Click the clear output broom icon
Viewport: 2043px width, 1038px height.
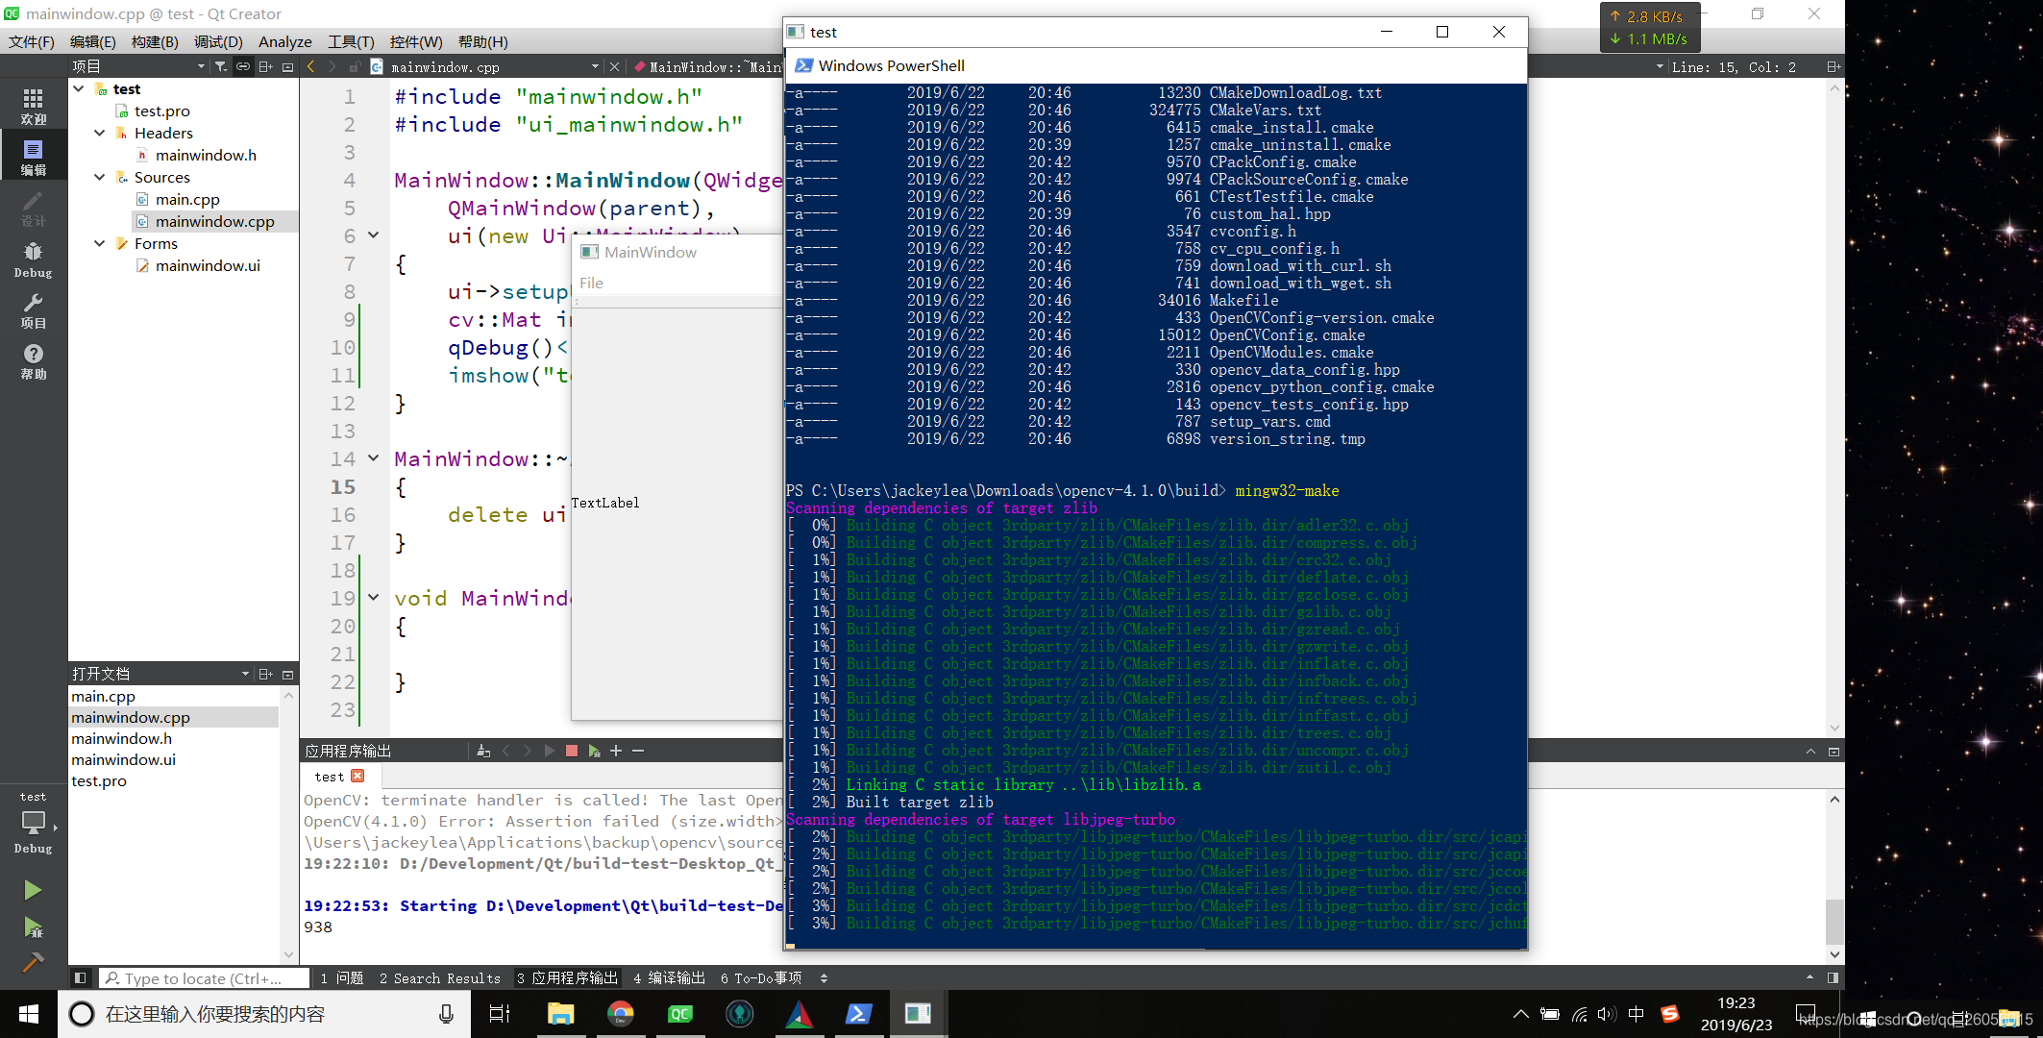483,751
